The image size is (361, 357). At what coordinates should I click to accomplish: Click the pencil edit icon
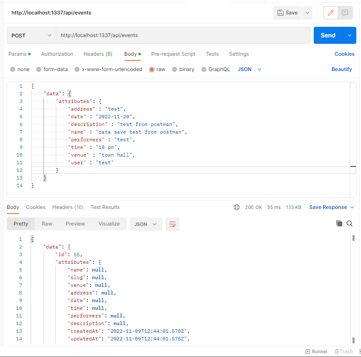[330, 13]
